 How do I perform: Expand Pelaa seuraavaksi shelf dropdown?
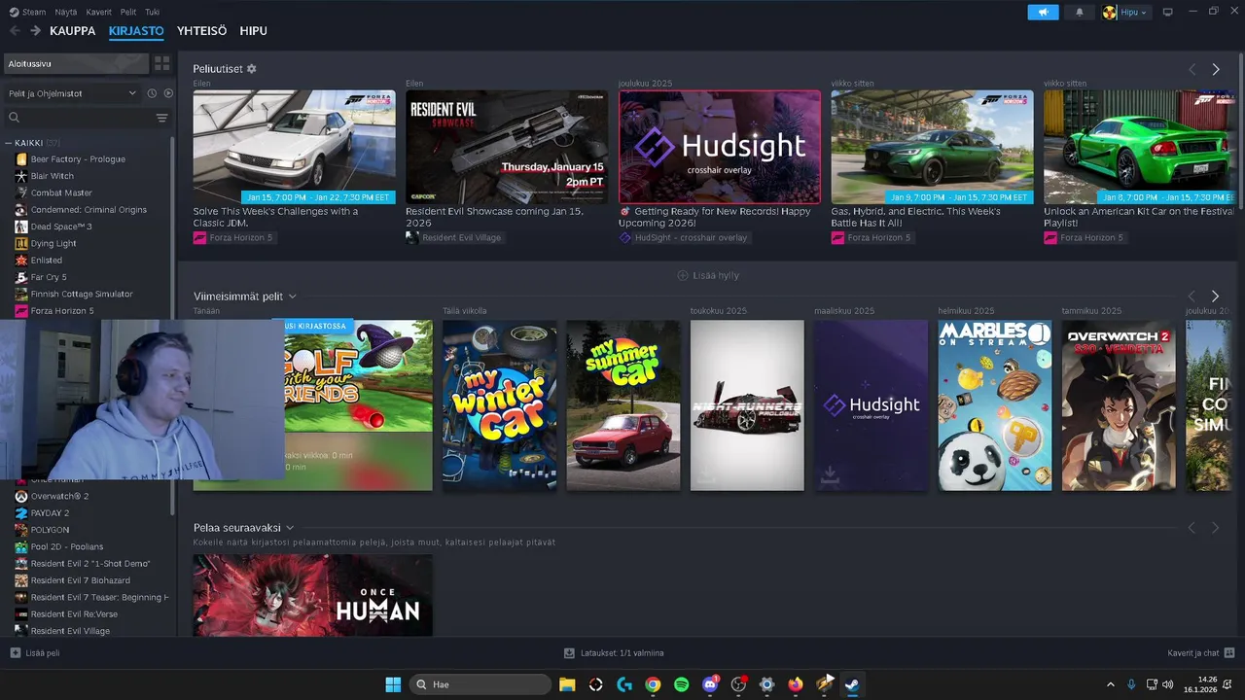pyautogui.click(x=290, y=528)
